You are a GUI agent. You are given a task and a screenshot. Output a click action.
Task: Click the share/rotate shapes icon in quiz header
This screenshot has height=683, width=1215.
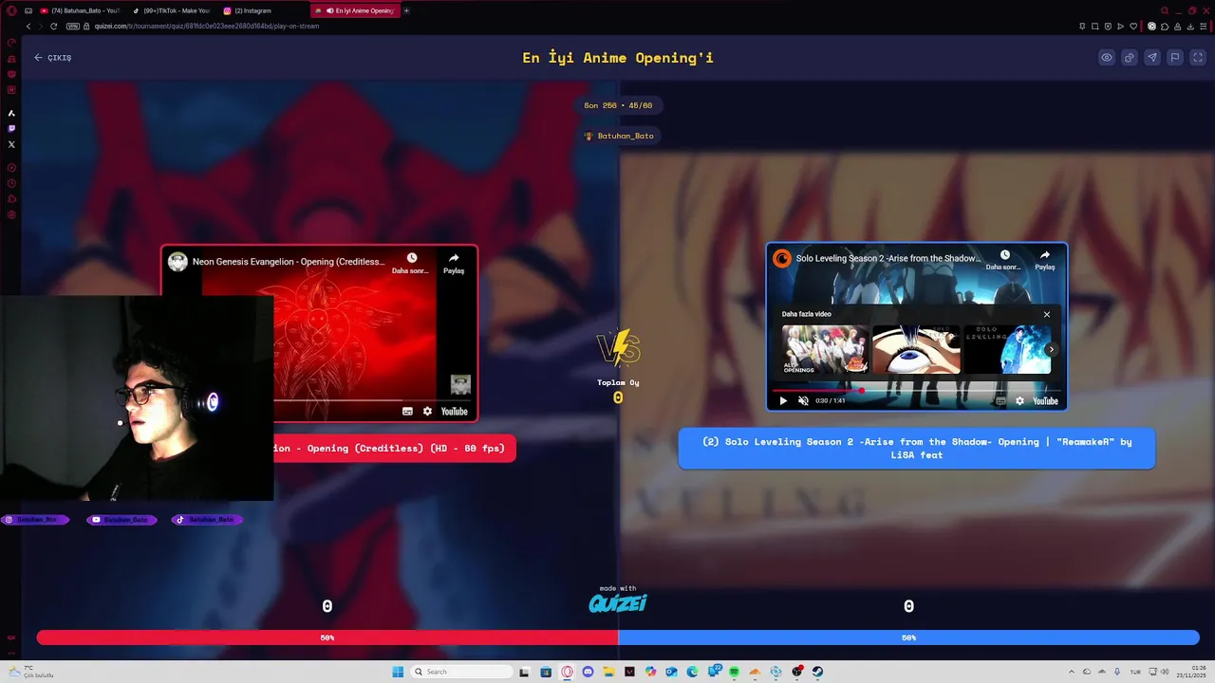point(1129,58)
